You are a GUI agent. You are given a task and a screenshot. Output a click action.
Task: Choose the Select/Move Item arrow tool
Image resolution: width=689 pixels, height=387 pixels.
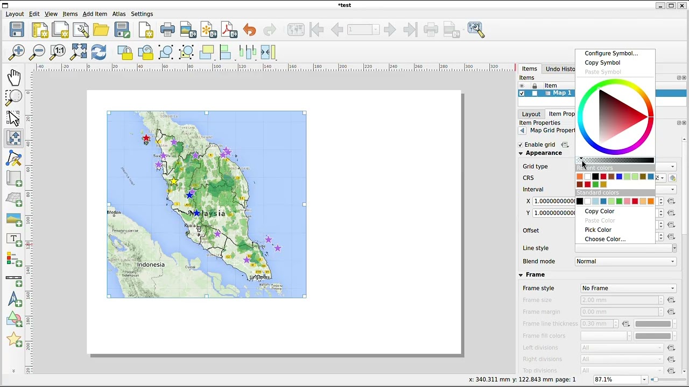tap(14, 118)
